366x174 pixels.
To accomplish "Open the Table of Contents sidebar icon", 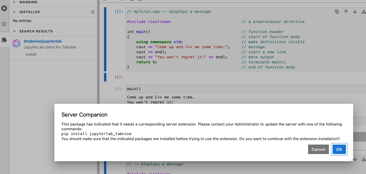I will coord(4,24).
